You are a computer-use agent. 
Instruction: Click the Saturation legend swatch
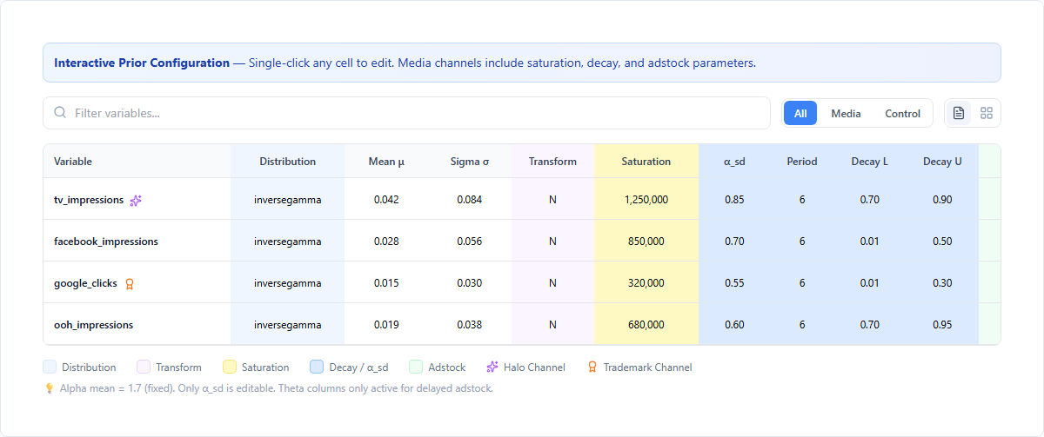(x=230, y=367)
